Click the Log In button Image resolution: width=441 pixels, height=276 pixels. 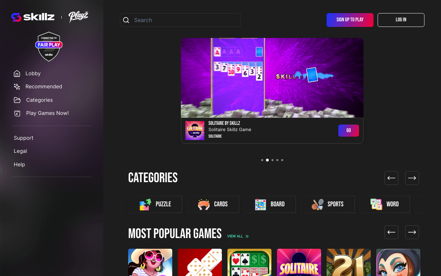click(401, 20)
